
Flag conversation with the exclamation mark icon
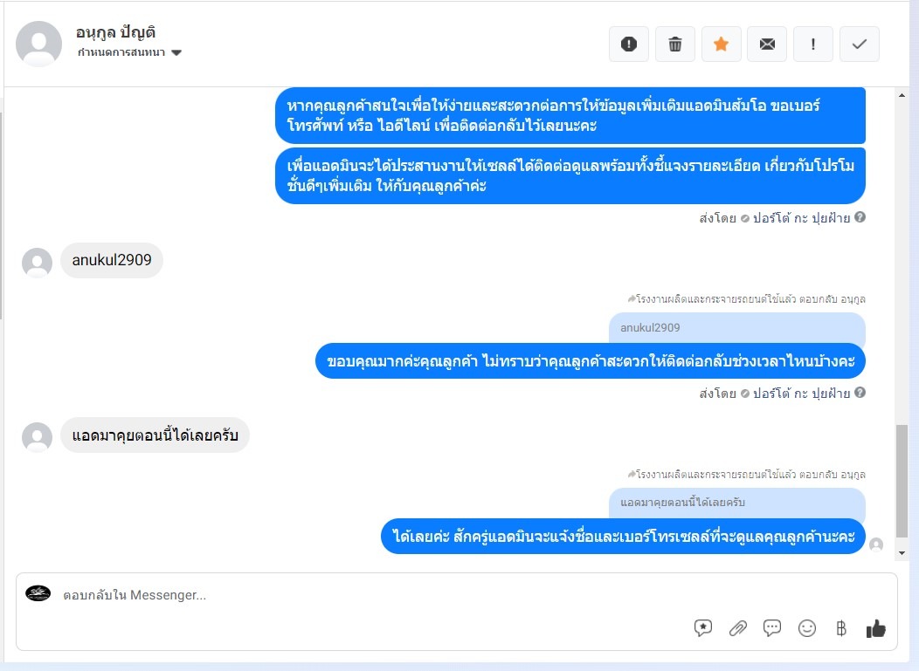813,44
